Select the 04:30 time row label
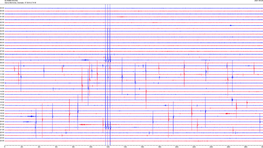The image size is (263, 148). click(2, 34)
